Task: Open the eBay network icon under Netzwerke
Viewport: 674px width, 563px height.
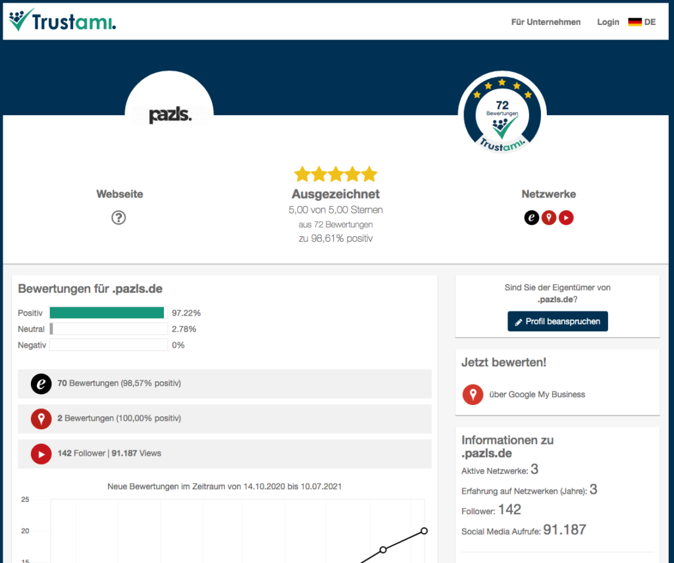Action: click(x=531, y=218)
